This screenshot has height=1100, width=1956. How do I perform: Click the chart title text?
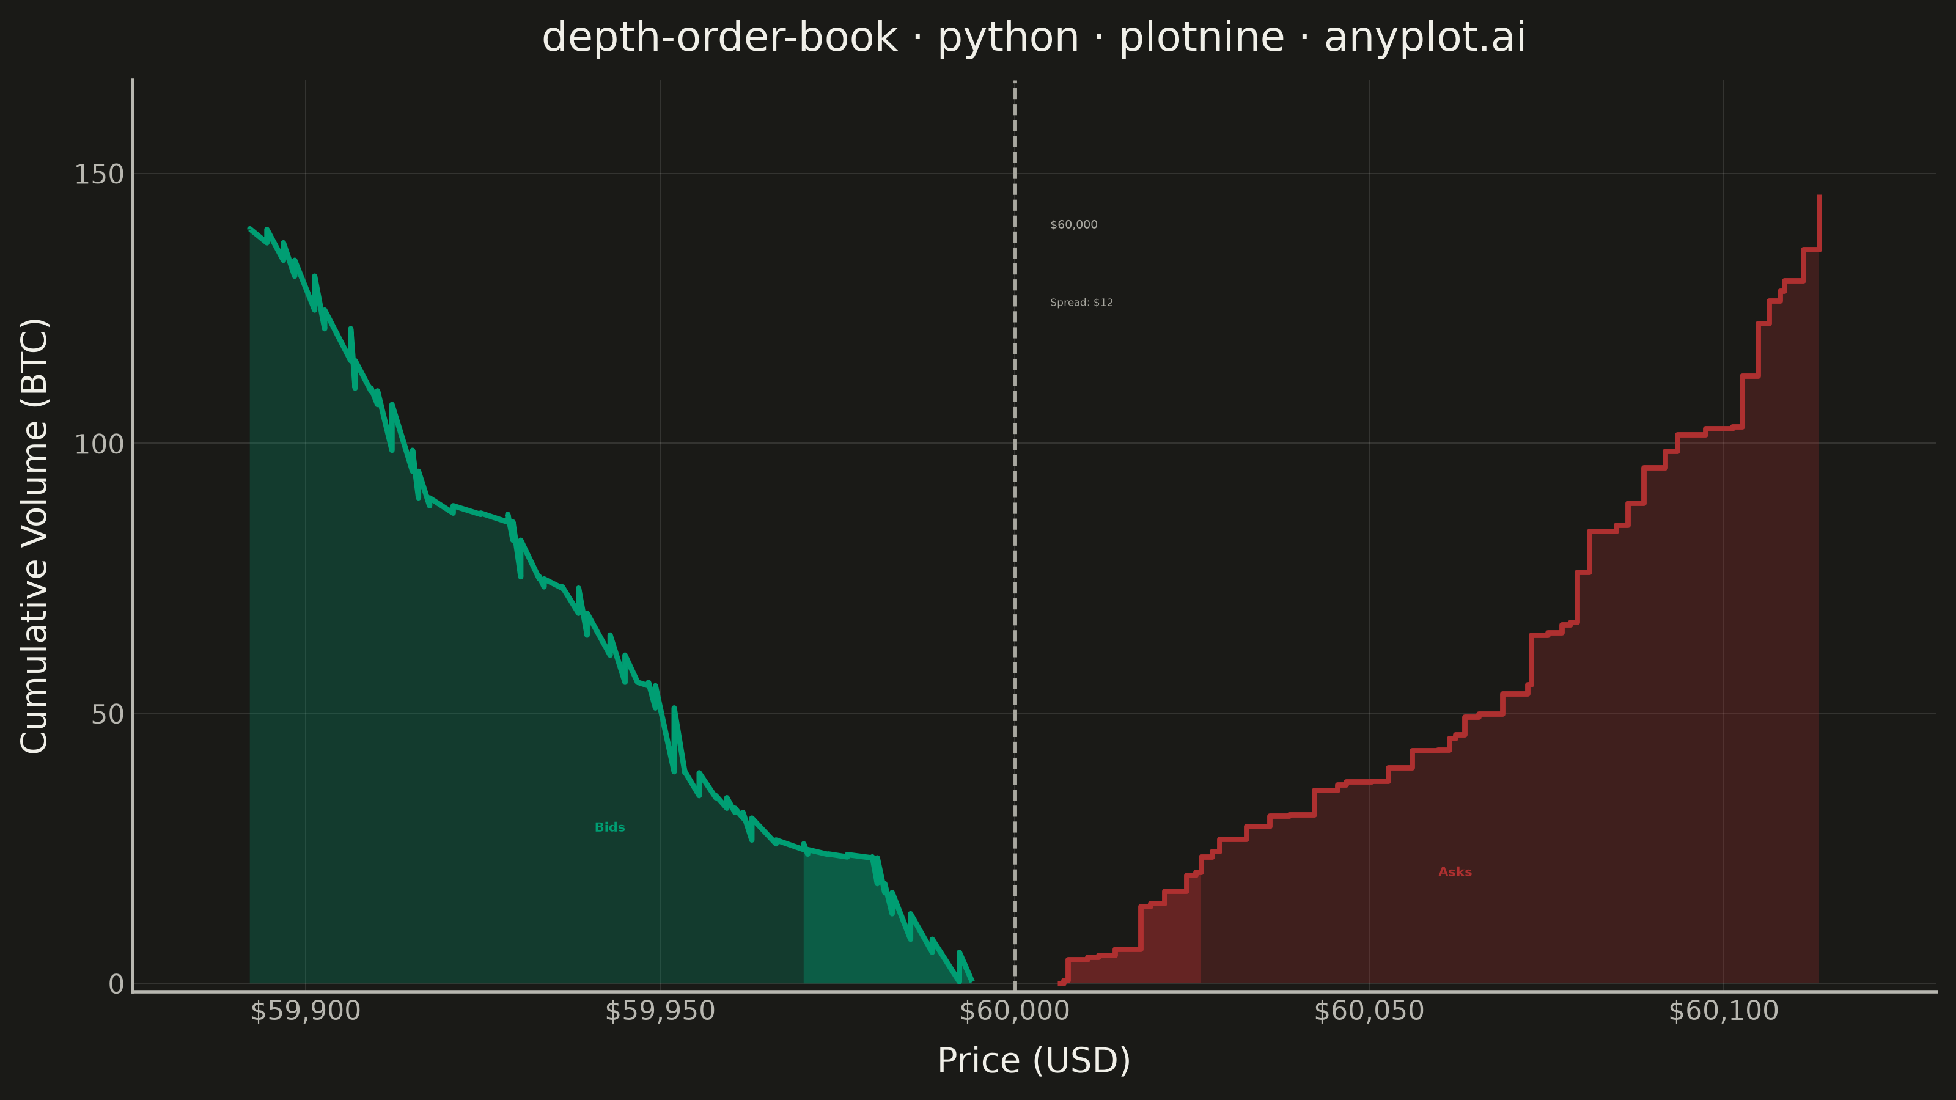(1034, 37)
